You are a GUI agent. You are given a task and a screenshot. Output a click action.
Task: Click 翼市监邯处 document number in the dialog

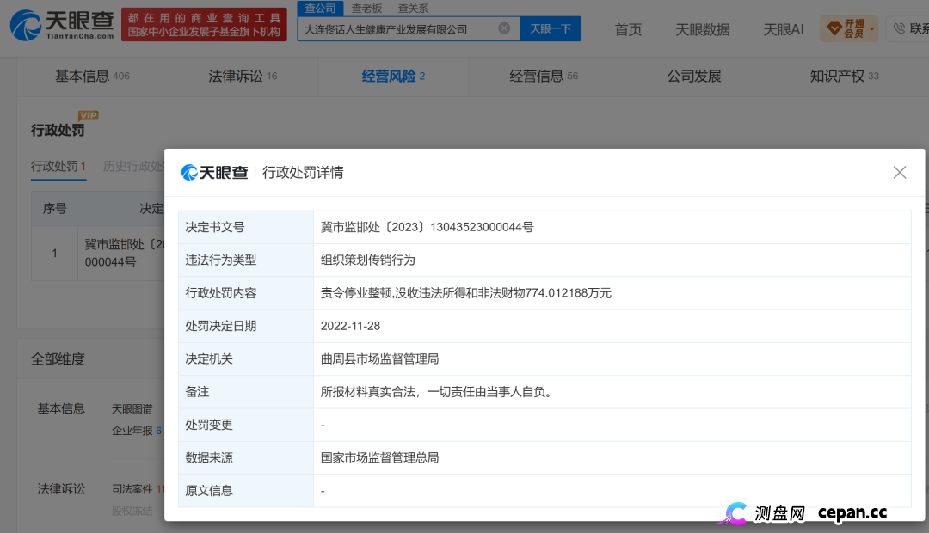[x=427, y=228]
